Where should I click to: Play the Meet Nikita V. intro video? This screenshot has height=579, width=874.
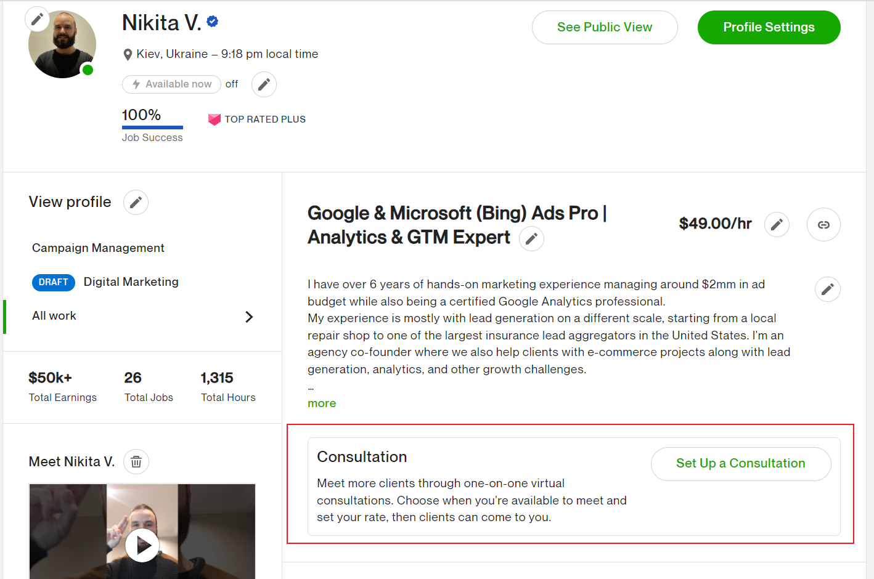click(142, 545)
